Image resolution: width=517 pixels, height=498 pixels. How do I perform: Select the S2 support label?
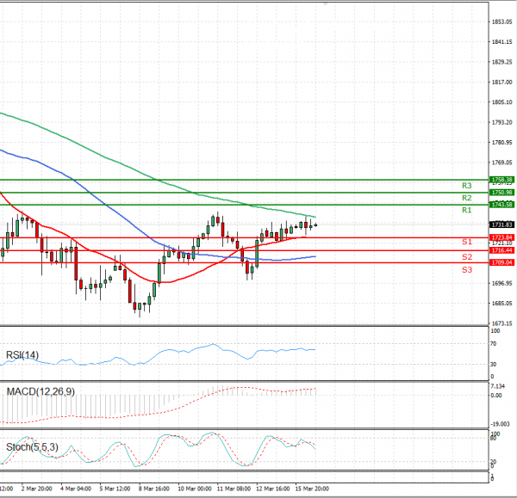pyautogui.click(x=466, y=256)
